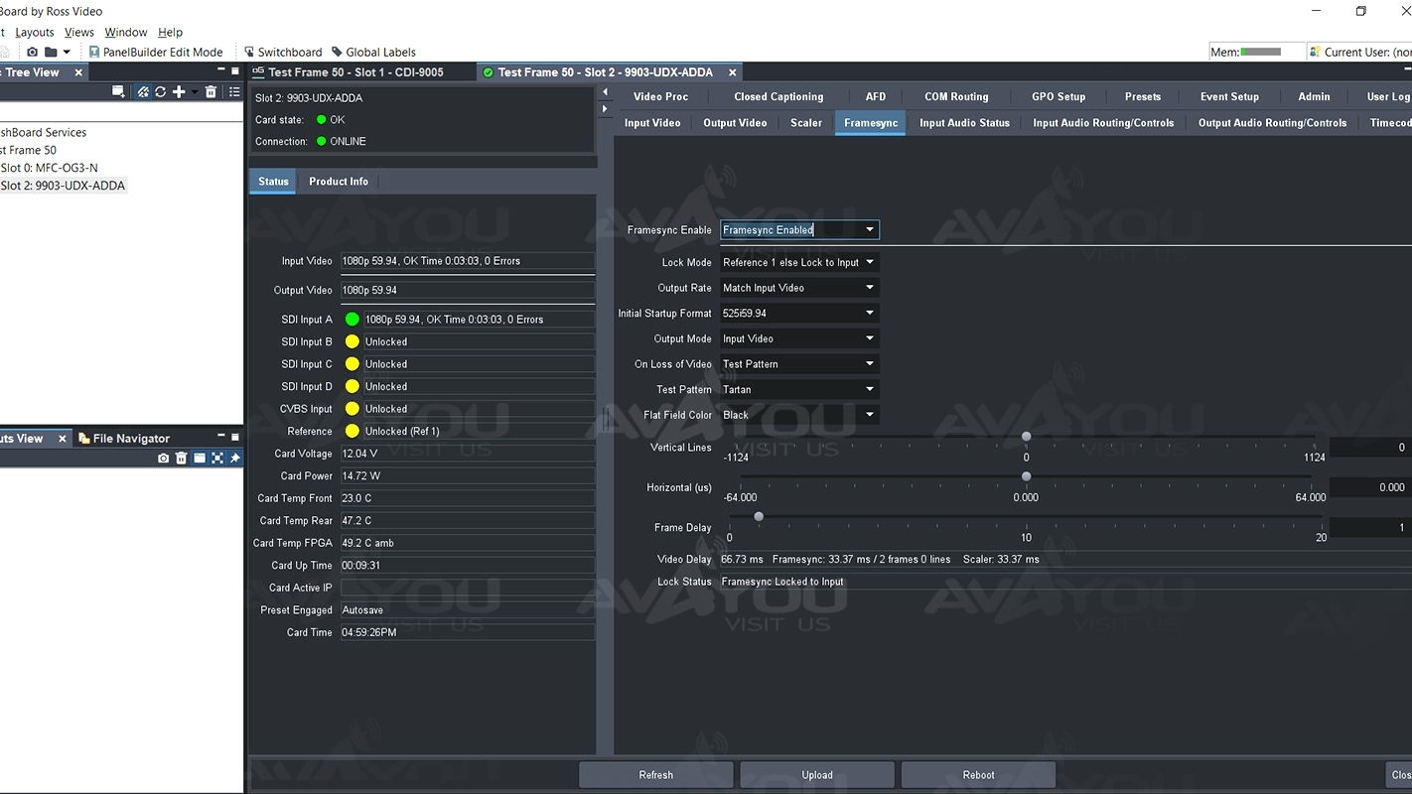Image resolution: width=1412 pixels, height=794 pixels.
Task: Open the Product Info tab
Action: click(x=338, y=182)
